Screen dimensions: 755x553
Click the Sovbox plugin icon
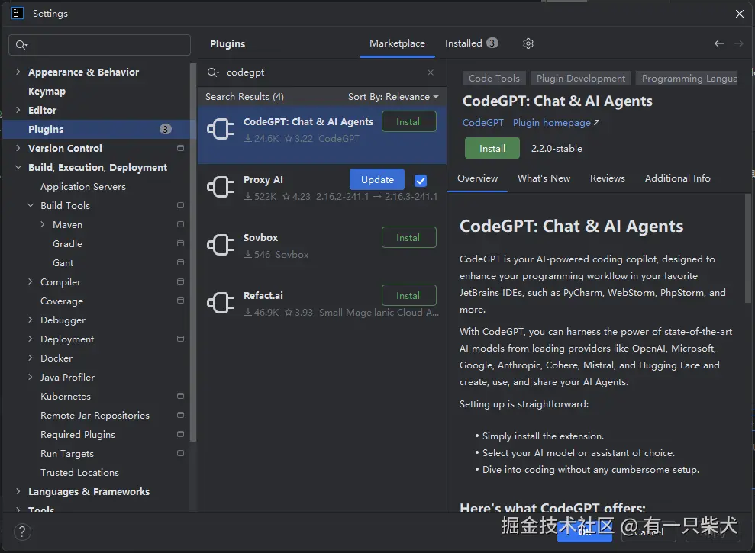pos(221,245)
